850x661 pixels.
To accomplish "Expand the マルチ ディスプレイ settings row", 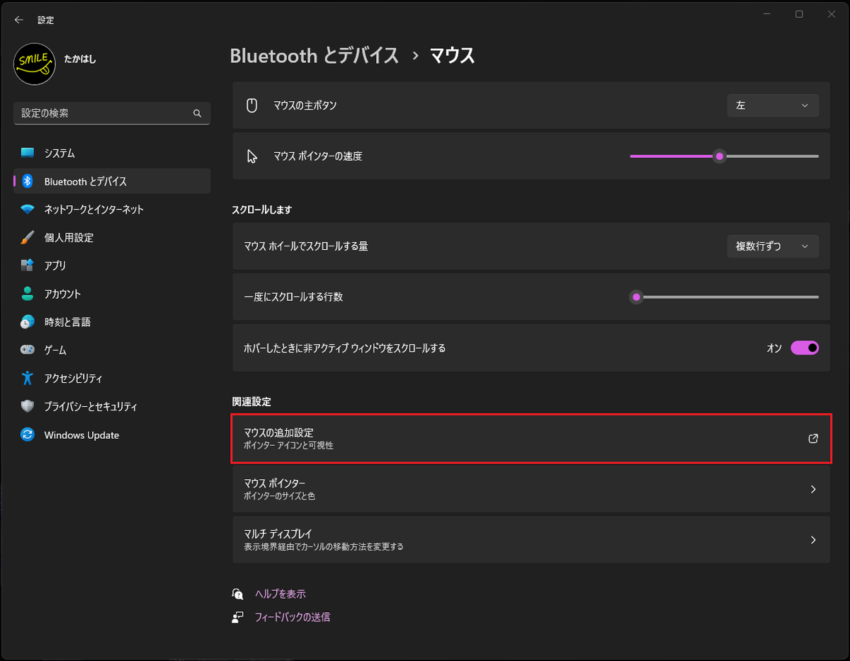I will pyautogui.click(x=531, y=539).
